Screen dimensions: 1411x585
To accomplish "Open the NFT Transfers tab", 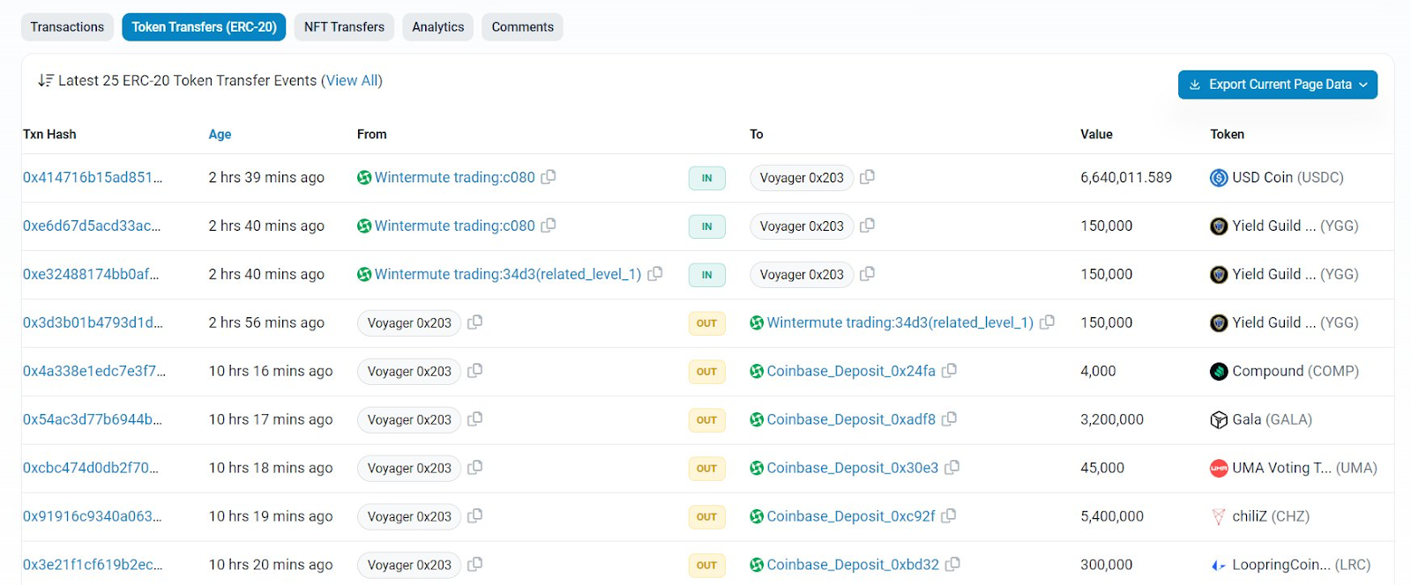I will point(344,27).
